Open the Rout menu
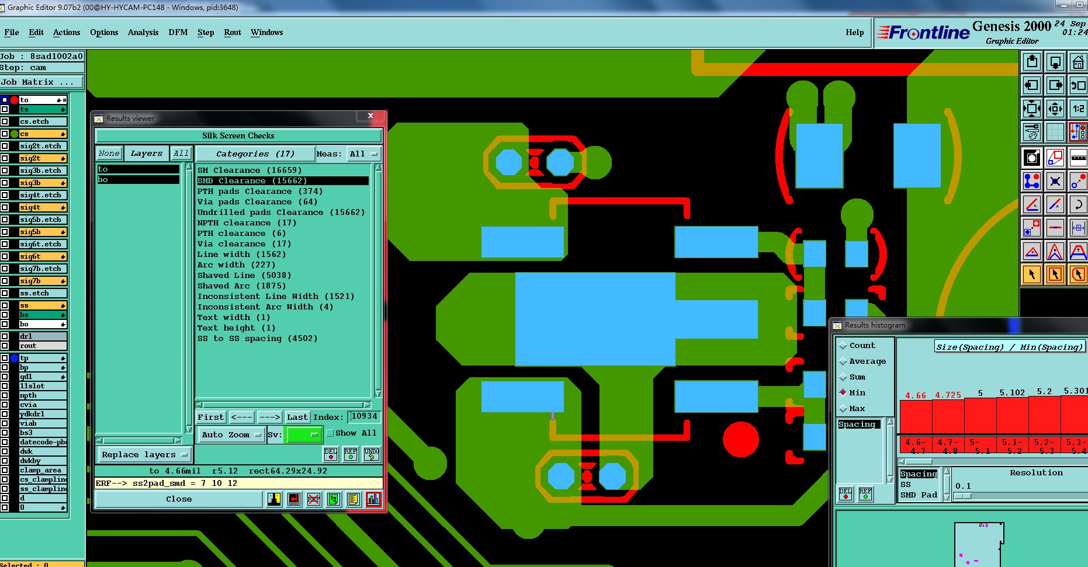This screenshot has width=1088, height=567. (233, 33)
